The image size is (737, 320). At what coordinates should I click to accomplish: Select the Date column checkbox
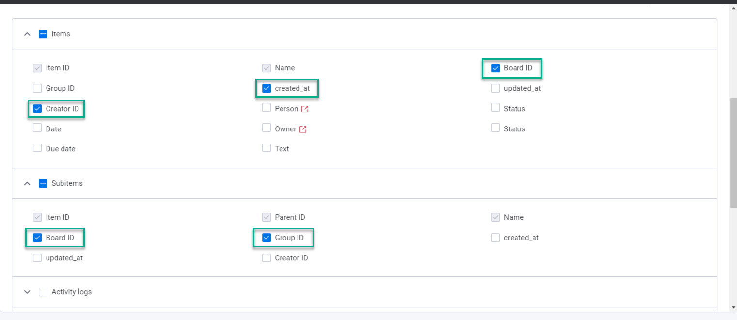coord(37,128)
